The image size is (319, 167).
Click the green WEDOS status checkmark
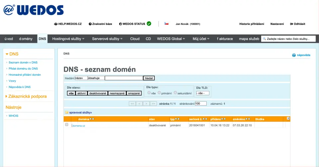coord(149,24)
